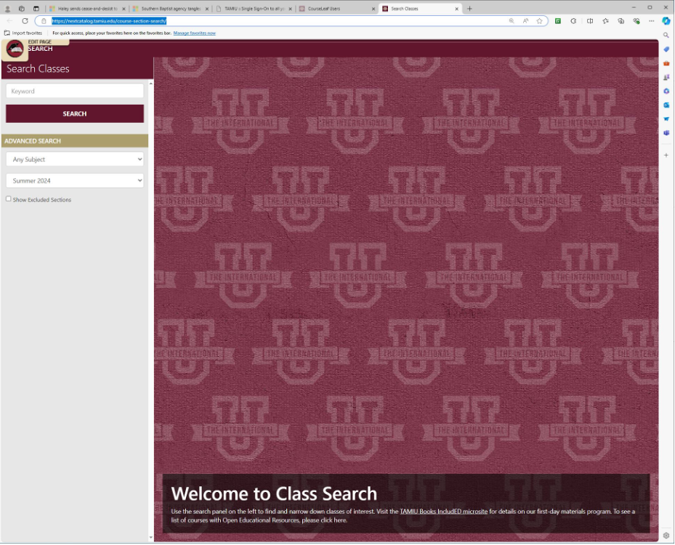Activate the Read aloud icon
Viewport: 675px width, 545px height.
(x=525, y=20)
